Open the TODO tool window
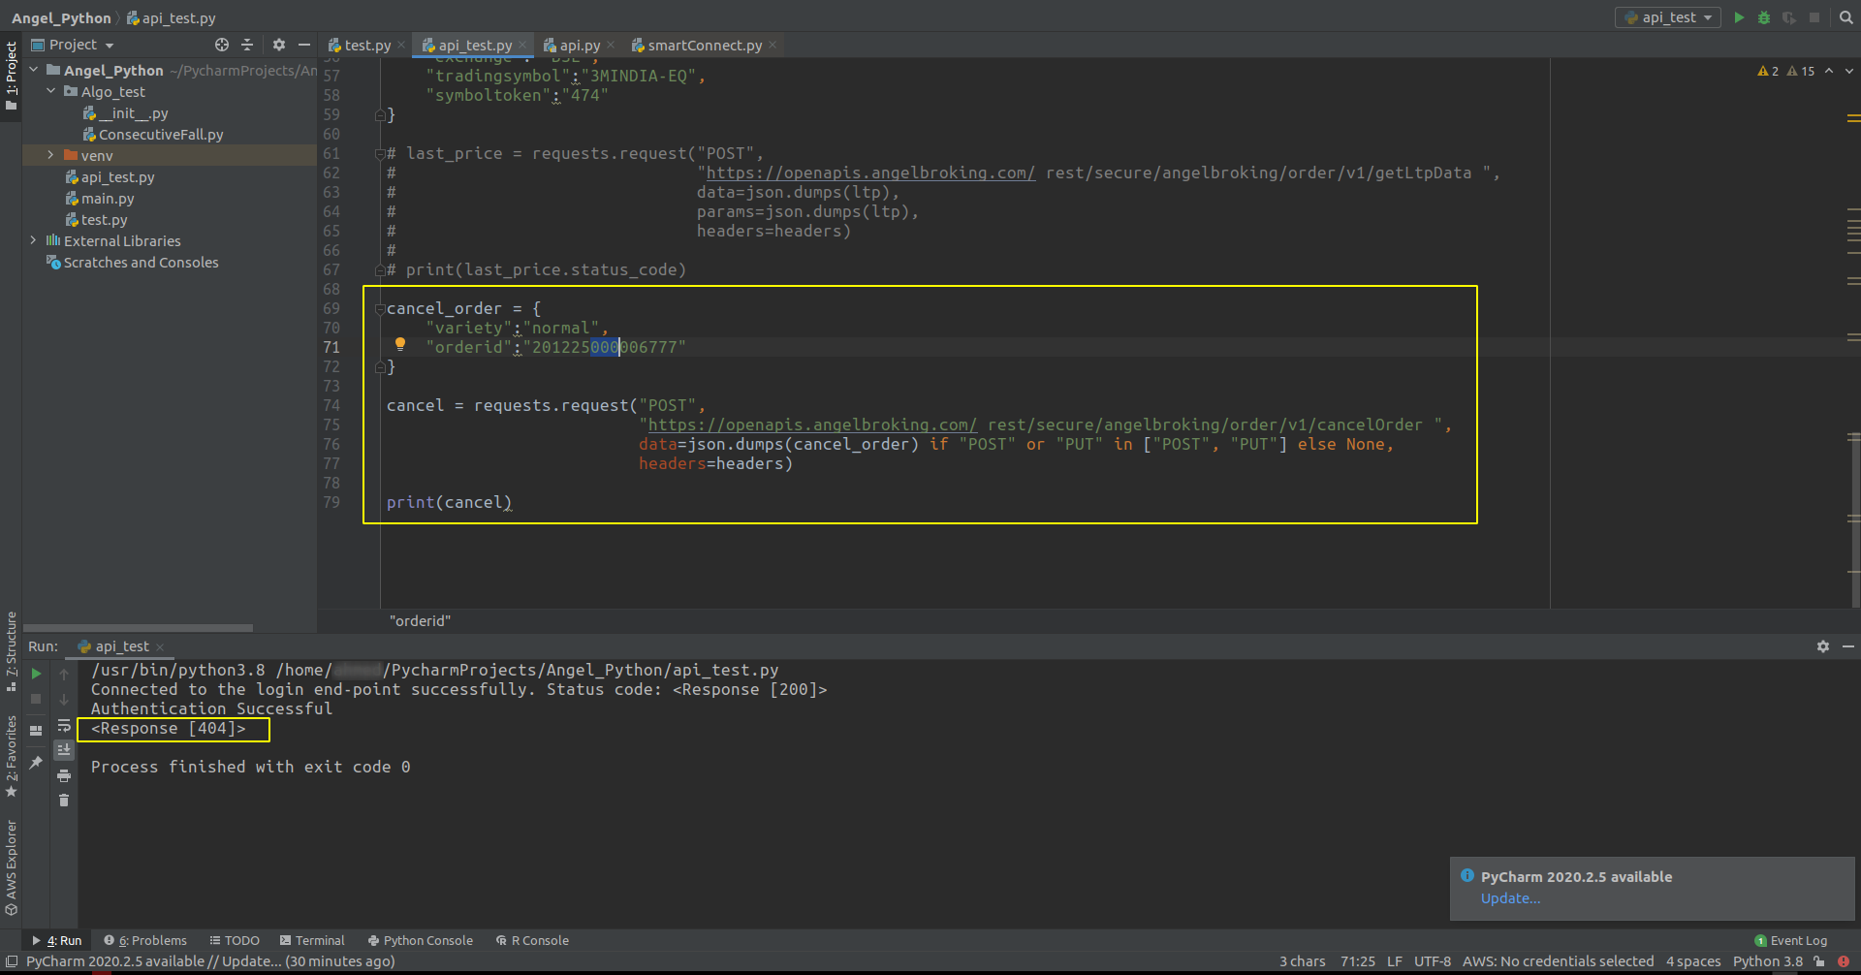This screenshot has width=1861, height=975. (235, 940)
